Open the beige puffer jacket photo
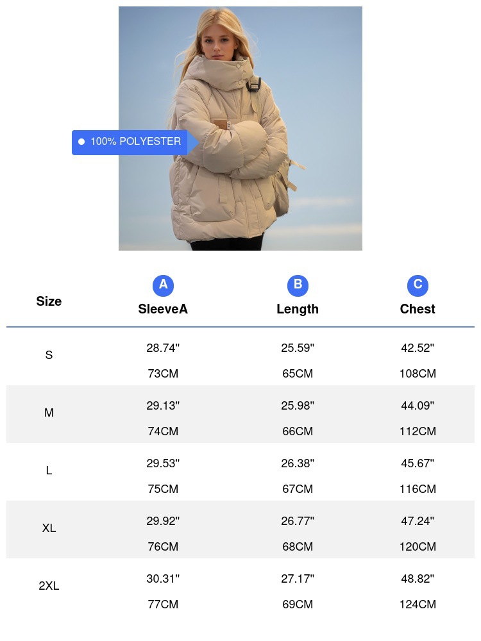The height and width of the screenshot is (641, 481). coord(240,128)
